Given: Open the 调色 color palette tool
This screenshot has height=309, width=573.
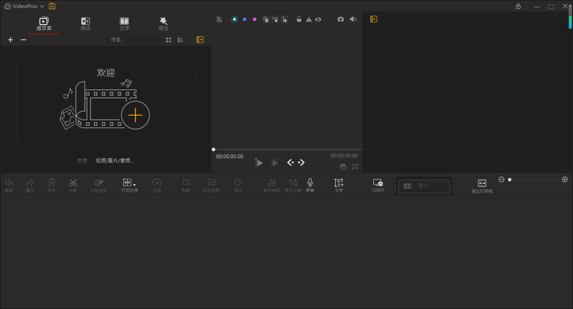Looking at the screenshot, I should pyautogui.click(x=238, y=185).
